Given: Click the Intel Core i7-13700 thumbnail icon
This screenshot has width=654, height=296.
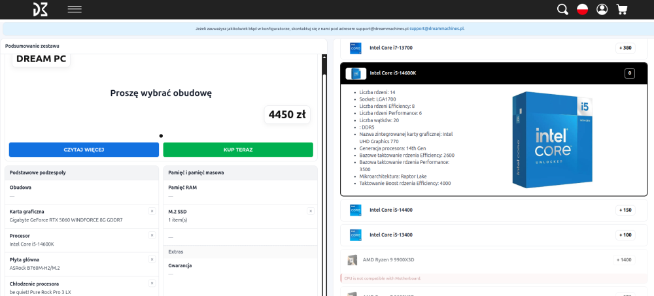Looking at the screenshot, I should pos(356,48).
